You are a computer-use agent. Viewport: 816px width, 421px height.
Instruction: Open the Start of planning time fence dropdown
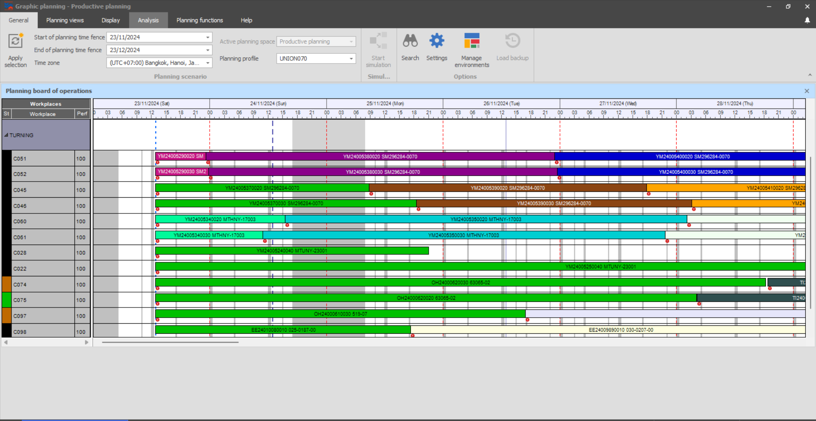[x=208, y=37]
